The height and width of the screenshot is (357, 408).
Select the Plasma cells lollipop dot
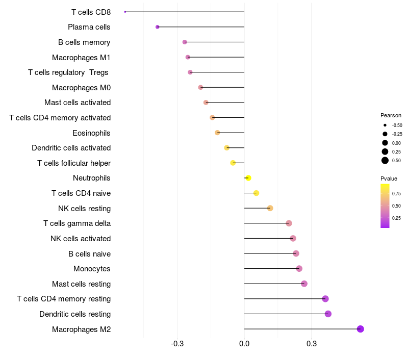(x=158, y=27)
